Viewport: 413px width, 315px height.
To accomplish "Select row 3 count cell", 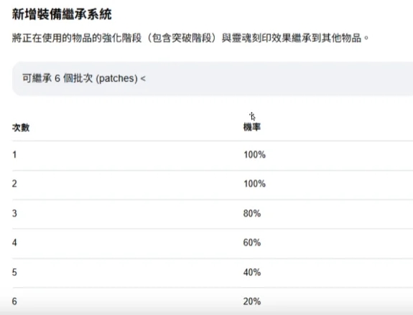I will pyautogui.click(x=14, y=213).
